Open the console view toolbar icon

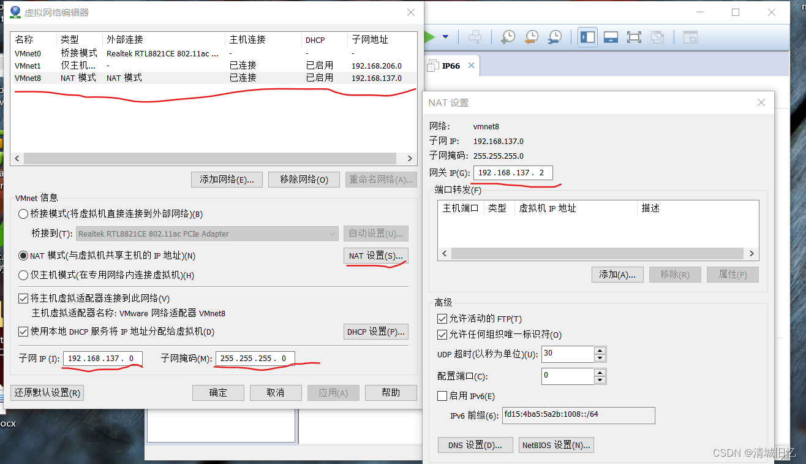[x=690, y=37]
